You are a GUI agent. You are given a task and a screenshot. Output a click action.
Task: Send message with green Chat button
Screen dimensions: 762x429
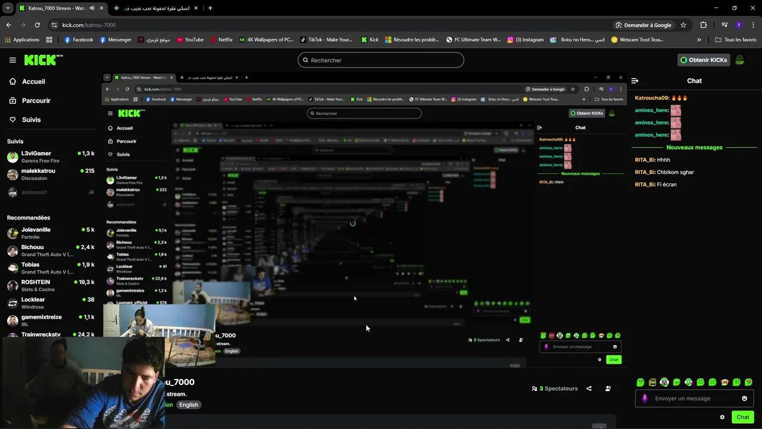[x=742, y=417]
